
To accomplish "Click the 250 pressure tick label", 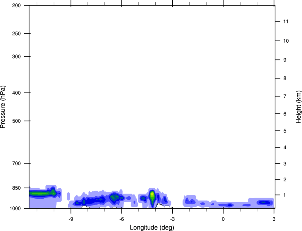I will pyautogui.click(x=16, y=33).
